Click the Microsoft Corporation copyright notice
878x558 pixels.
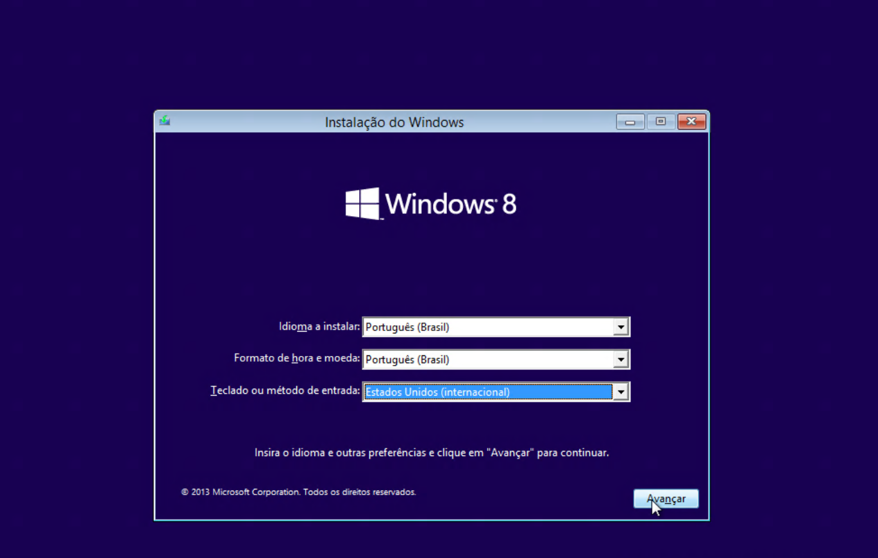click(x=298, y=492)
